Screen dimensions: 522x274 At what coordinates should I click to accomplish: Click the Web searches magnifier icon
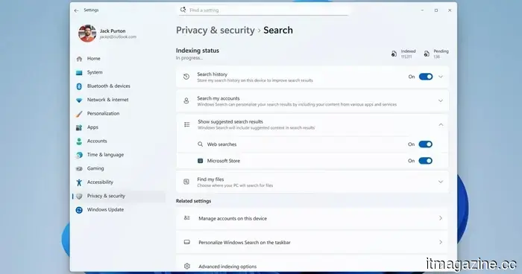coord(200,144)
